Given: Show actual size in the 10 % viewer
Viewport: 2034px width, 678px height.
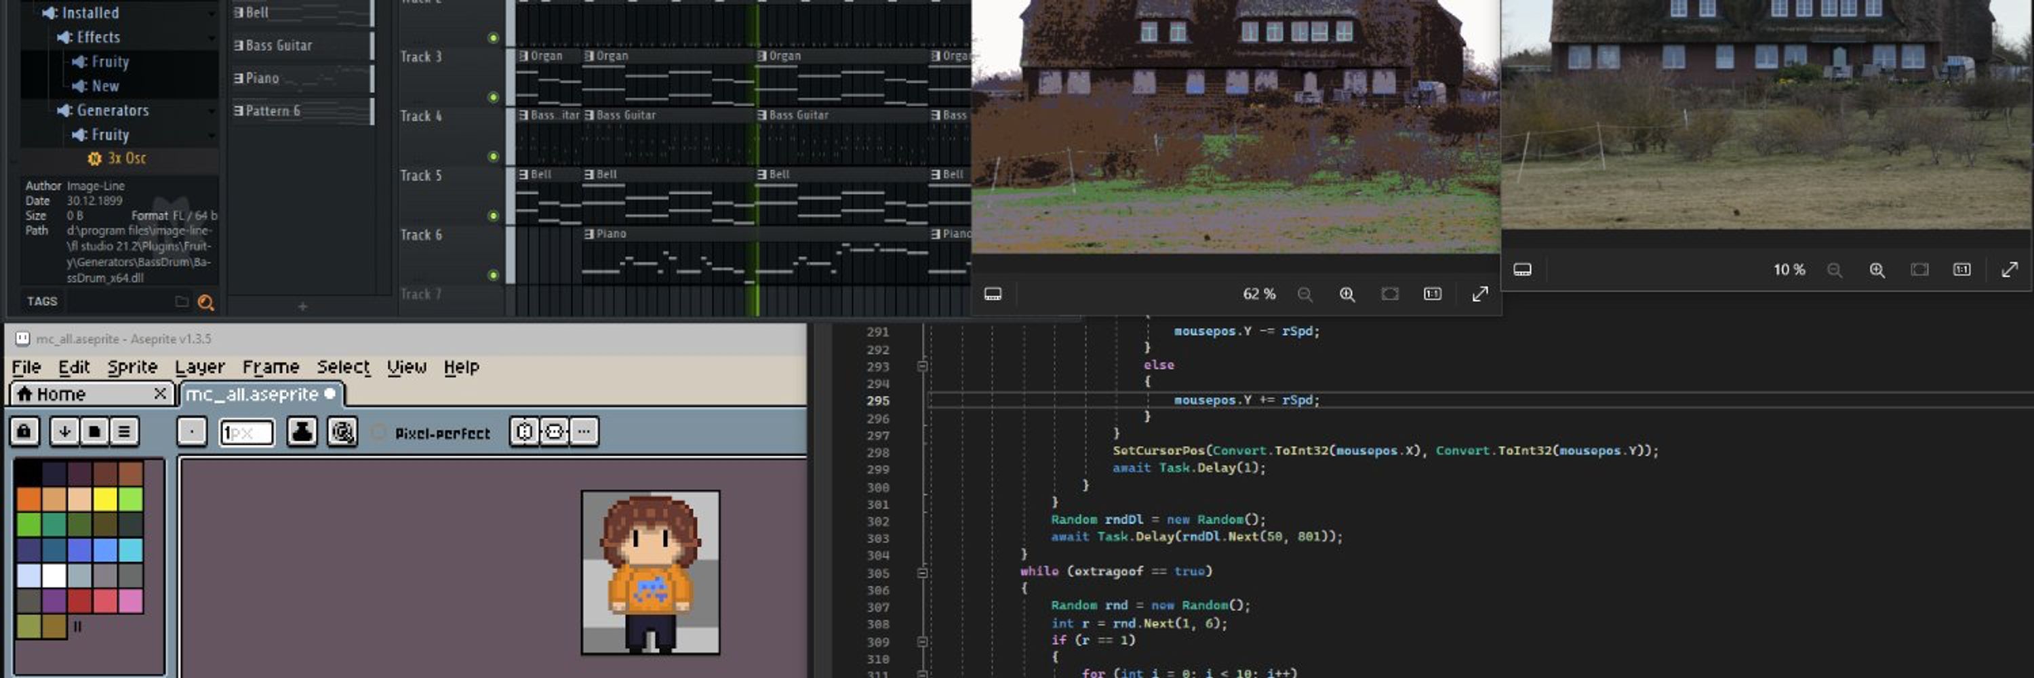Looking at the screenshot, I should [x=1962, y=270].
